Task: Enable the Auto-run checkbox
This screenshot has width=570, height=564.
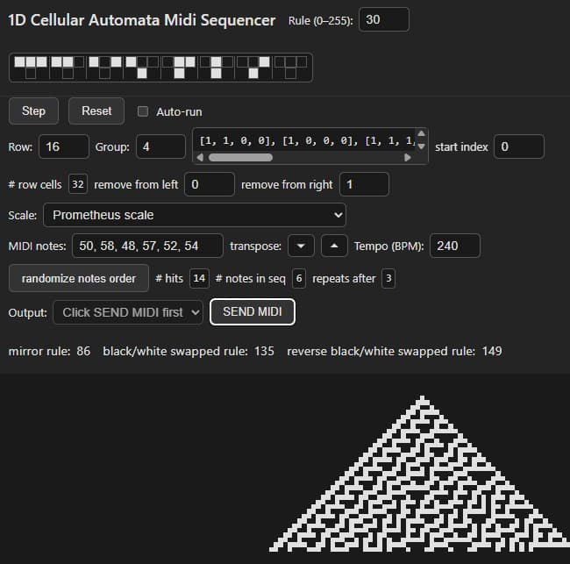Action: (x=143, y=111)
